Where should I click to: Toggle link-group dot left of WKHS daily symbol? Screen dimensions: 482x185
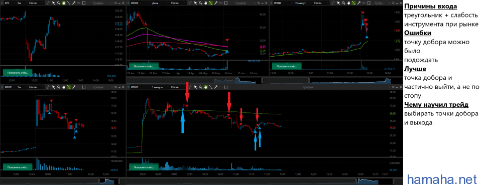pyautogui.click(x=128, y=3)
